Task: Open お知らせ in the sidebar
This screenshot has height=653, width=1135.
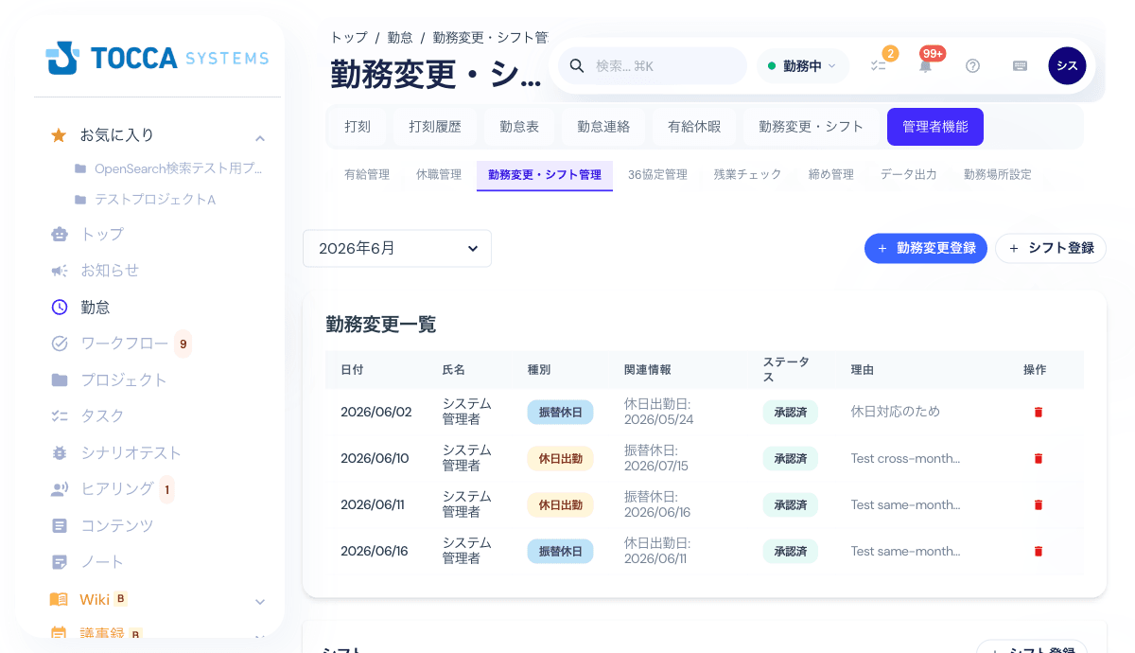Action: (x=110, y=271)
